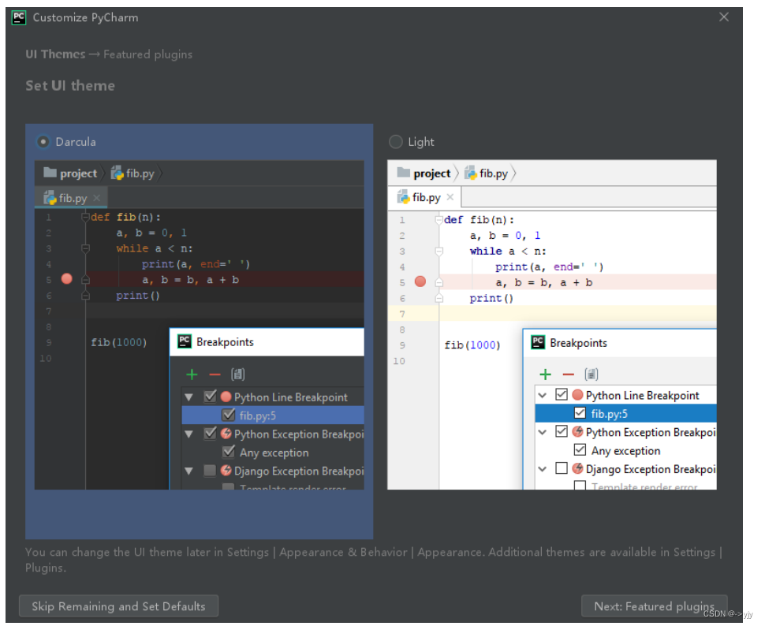Toggle fib.py:5 checkbox in Light preview
Viewport: 765px width, 626px height.
tap(580, 413)
